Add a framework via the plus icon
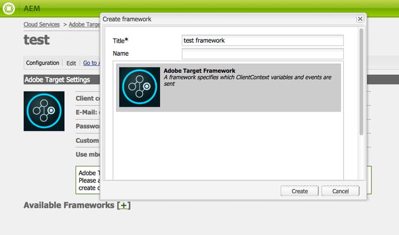Image resolution: width=399 pixels, height=235 pixels. (123, 205)
